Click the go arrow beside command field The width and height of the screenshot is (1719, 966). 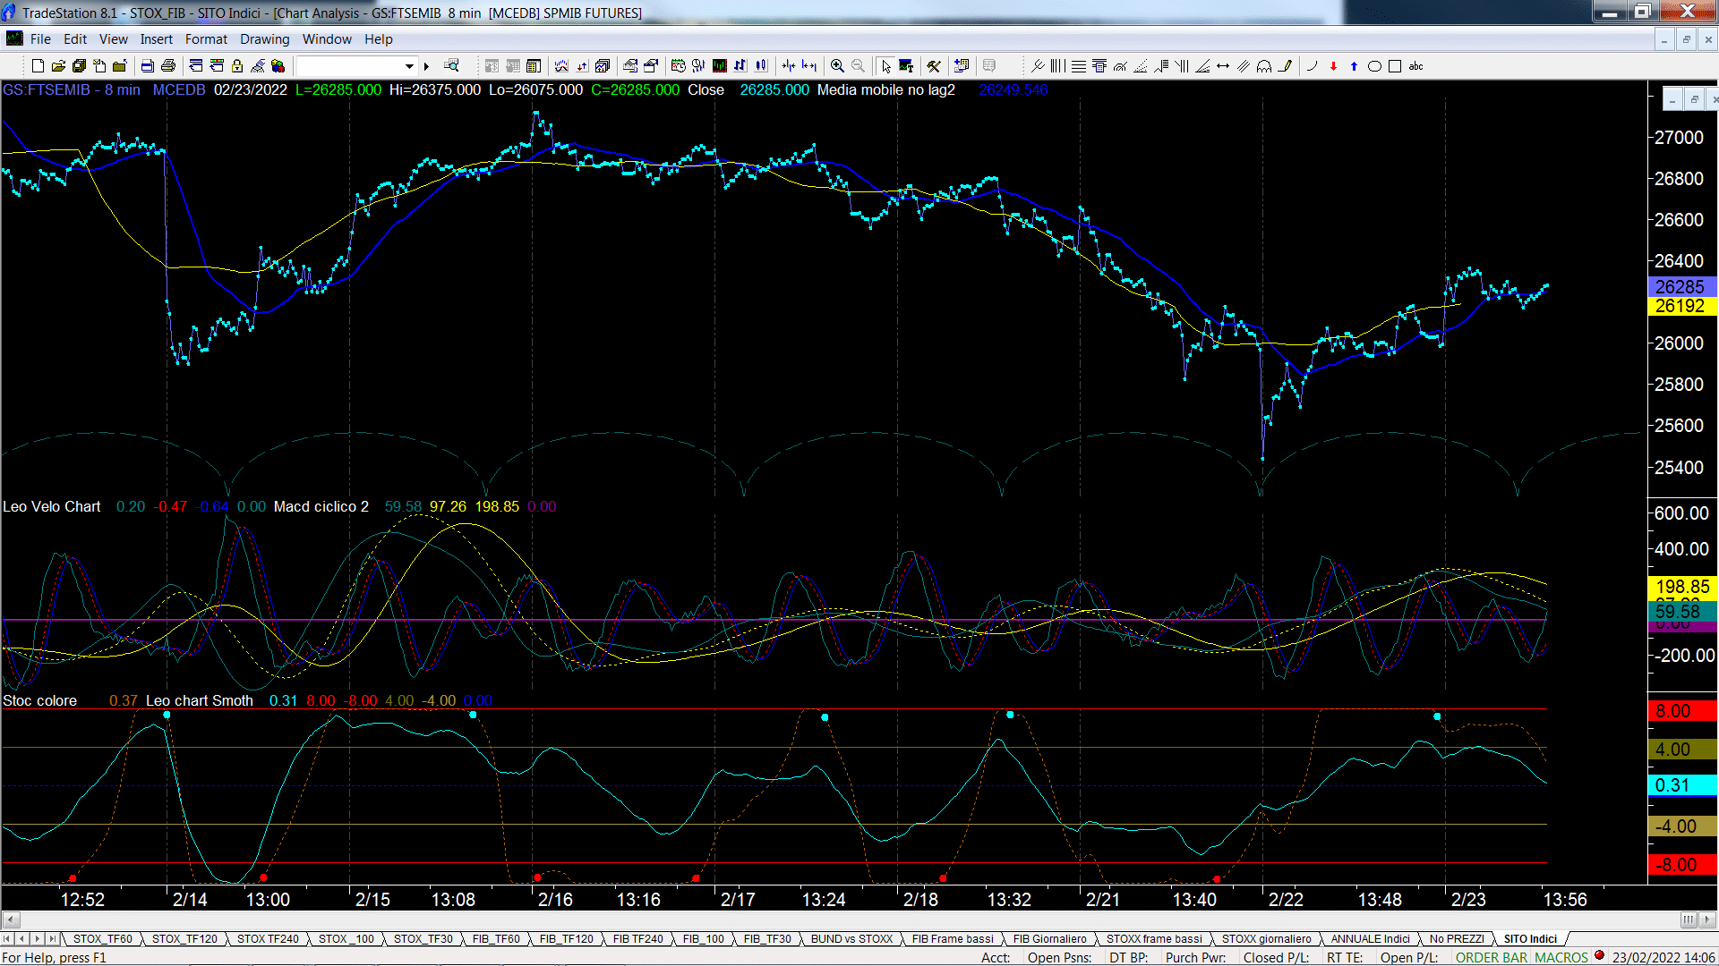pyautogui.click(x=427, y=66)
